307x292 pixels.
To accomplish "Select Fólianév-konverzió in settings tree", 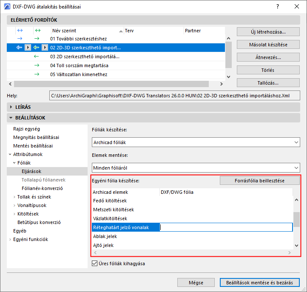I will tap(42, 188).
